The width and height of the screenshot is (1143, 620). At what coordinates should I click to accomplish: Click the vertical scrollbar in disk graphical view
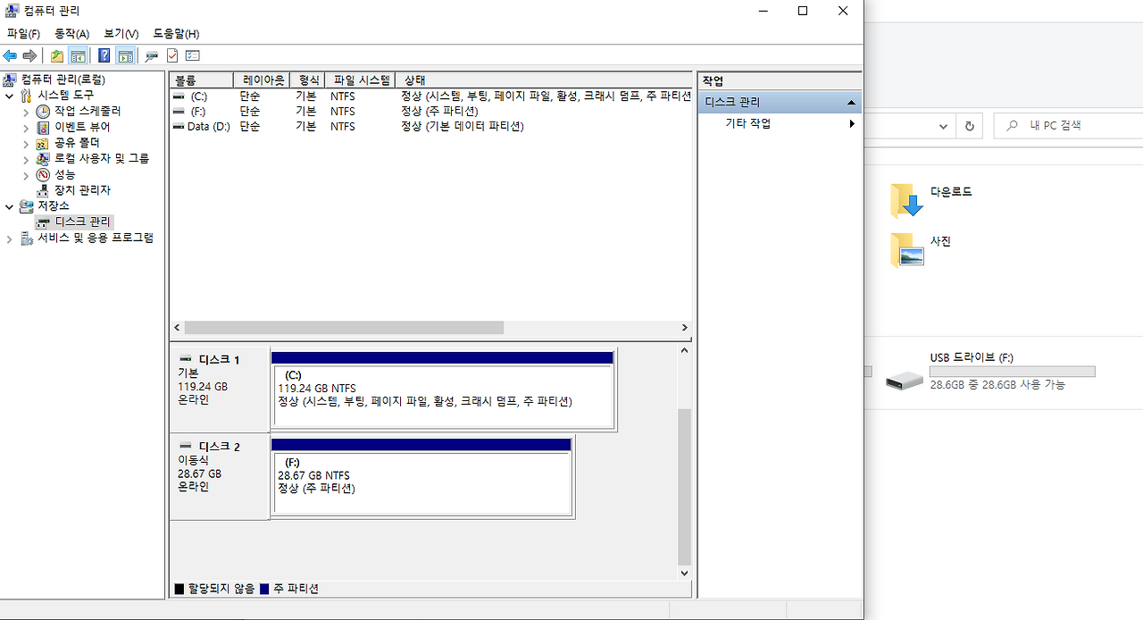tap(685, 487)
